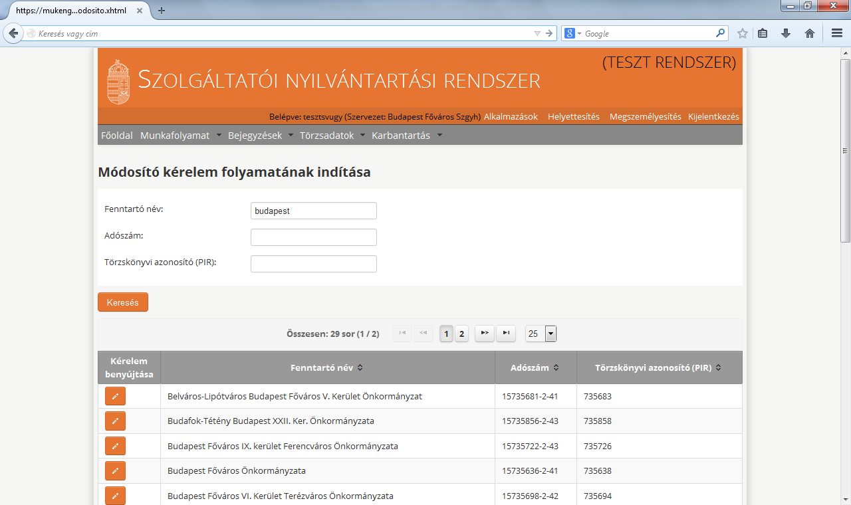Click edit pencil for VI. Kerület Terézváros row
The image size is (851, 505).
tap(115, 496)
